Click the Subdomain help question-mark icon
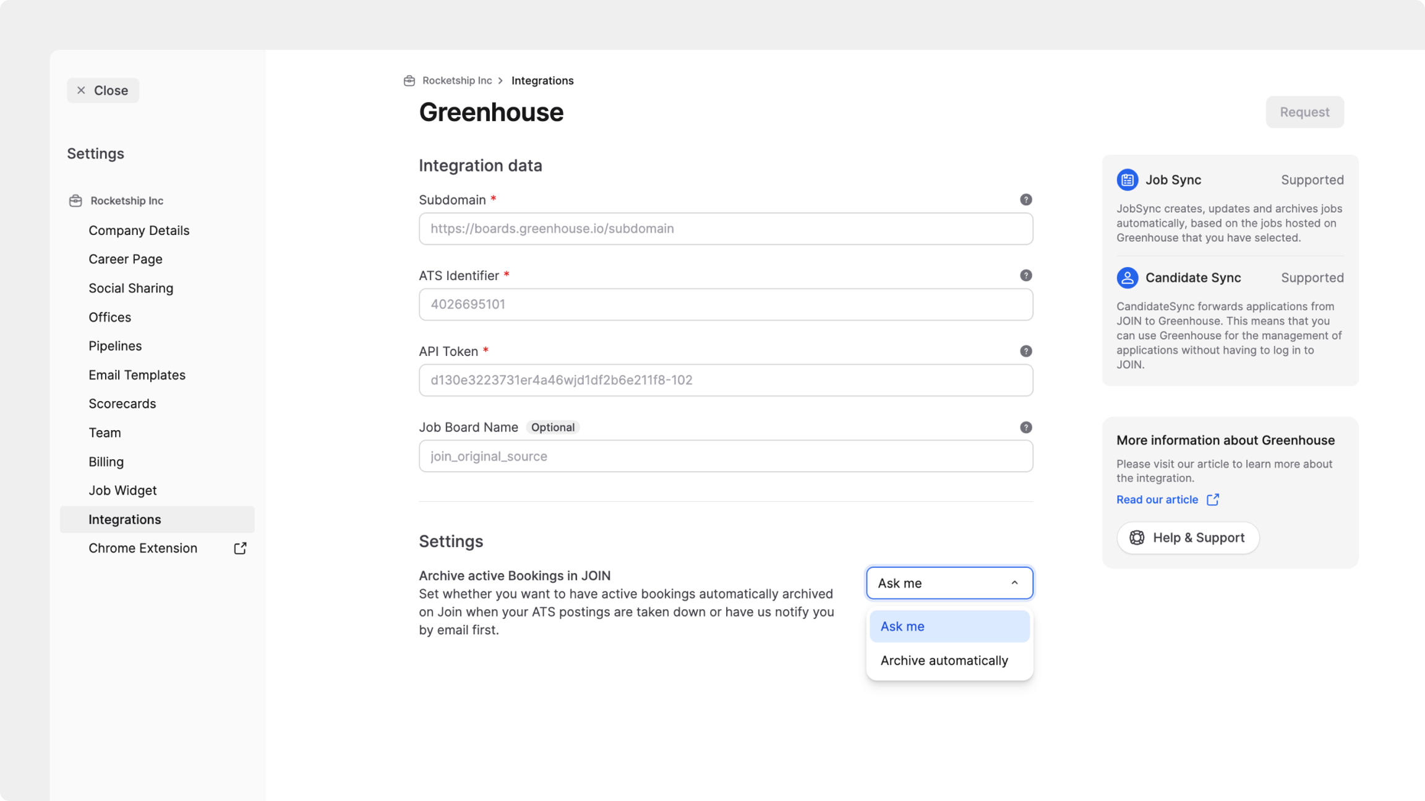 (1025, 200)
